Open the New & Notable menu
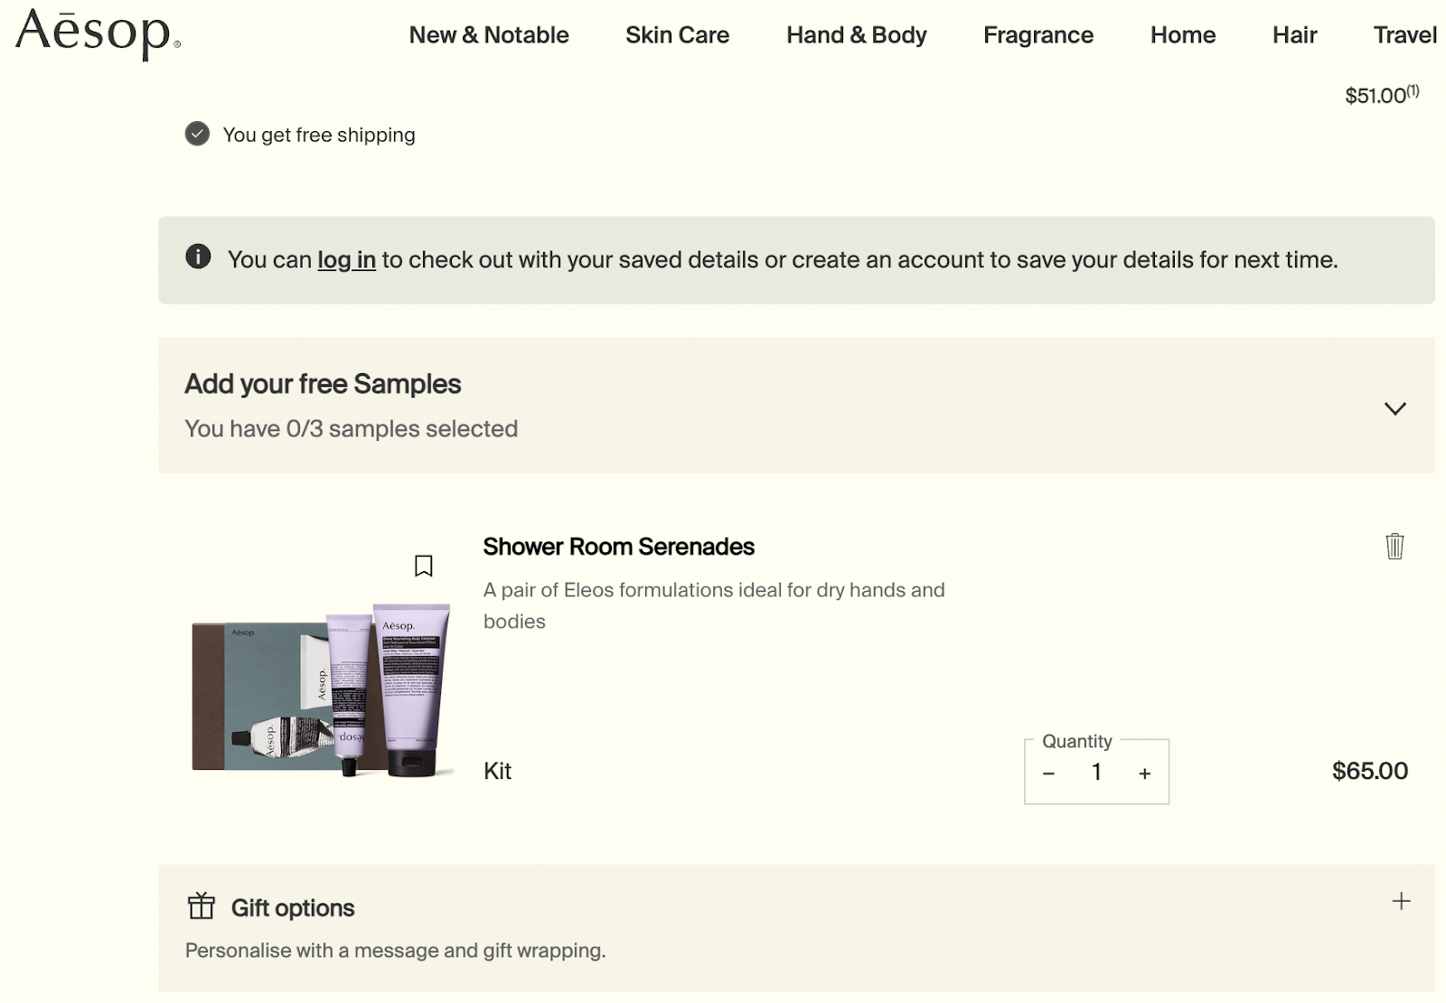This screenshot has height=1003, width=1446. tap(488, 35)
